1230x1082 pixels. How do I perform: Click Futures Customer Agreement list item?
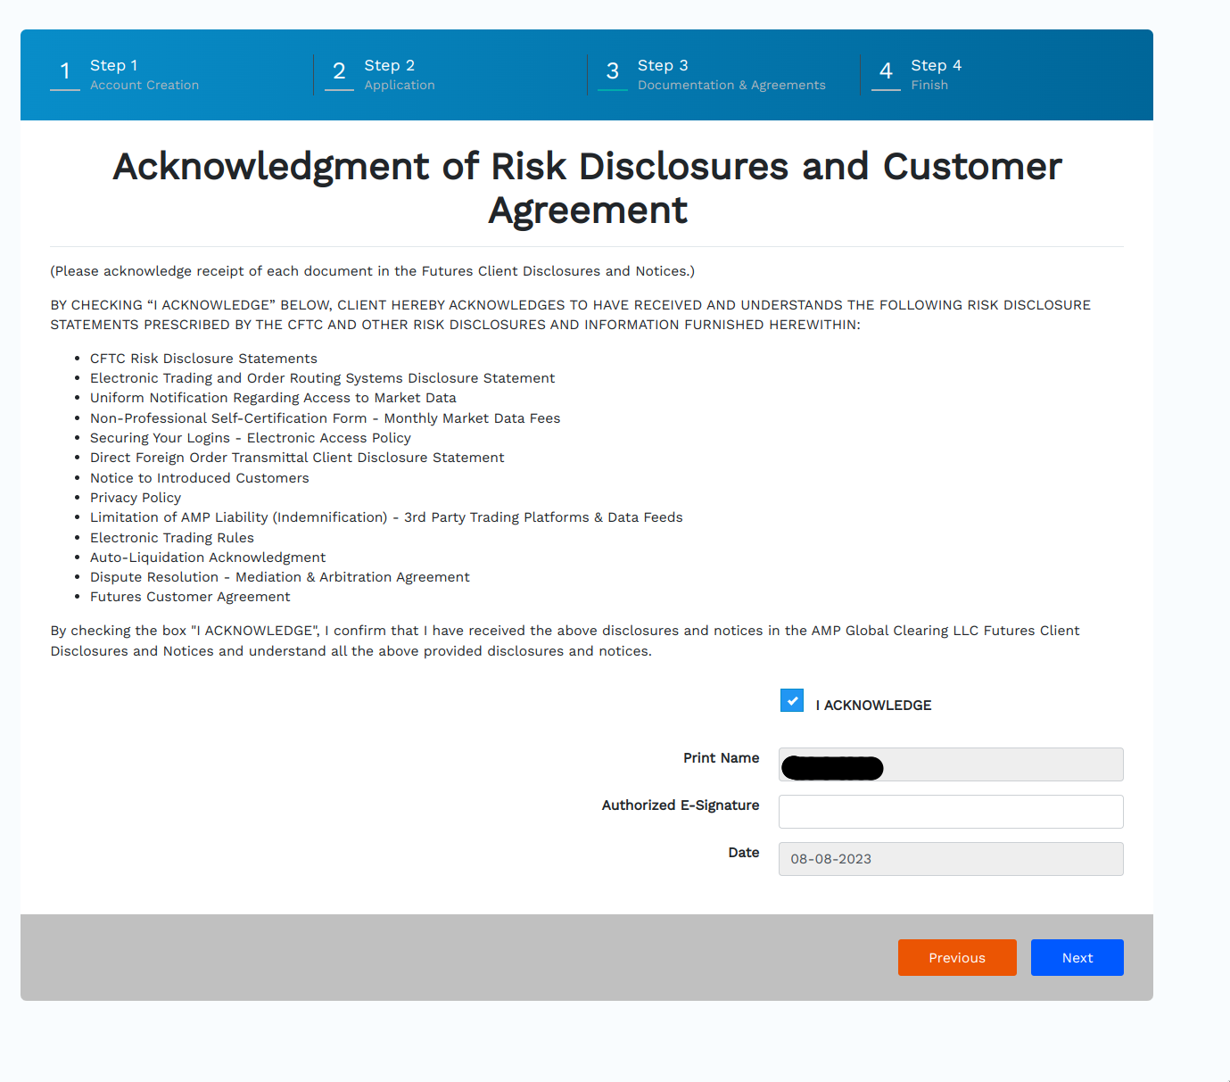190,597
